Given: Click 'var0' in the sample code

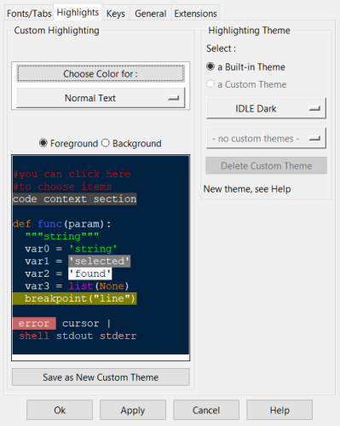Looking at the screenshot, I should 37,249.
